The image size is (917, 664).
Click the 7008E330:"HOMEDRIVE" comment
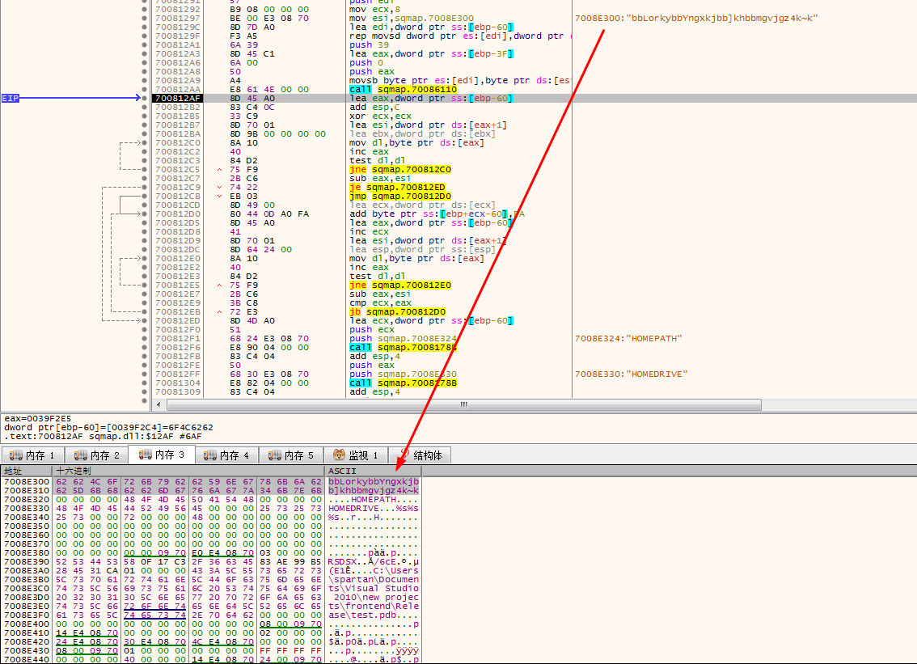point(631,374)
